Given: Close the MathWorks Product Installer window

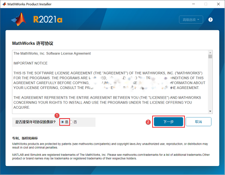Looking at the screenshot, I should point(218,4).
